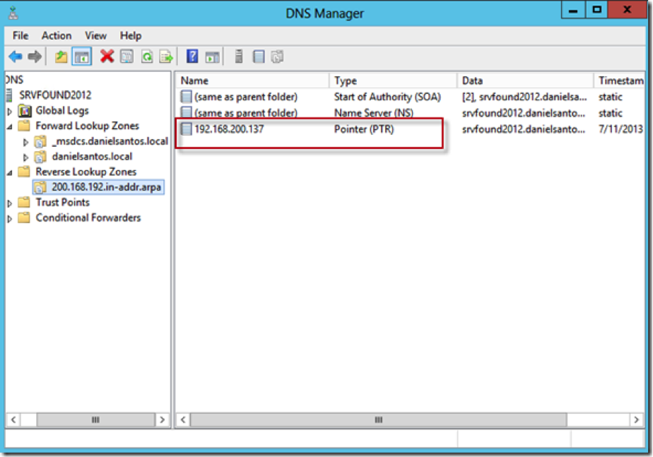Click the _msdcs.danielsantos.local zone icon
Screen dimensions: 653x457
tap(40, 141)
